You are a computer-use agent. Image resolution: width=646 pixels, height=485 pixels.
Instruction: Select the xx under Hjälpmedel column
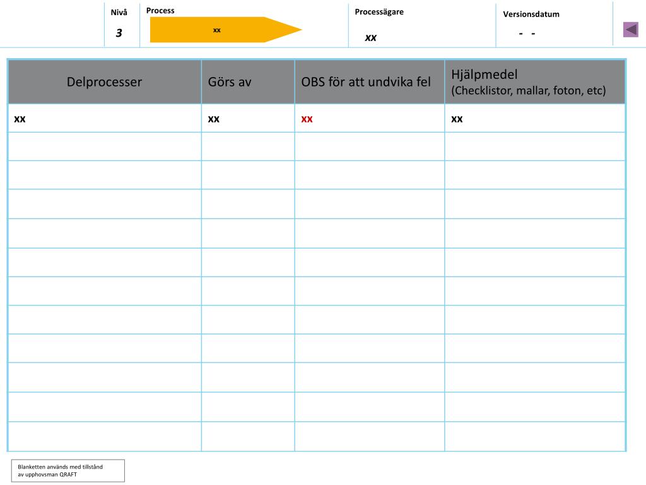point(457,119)
